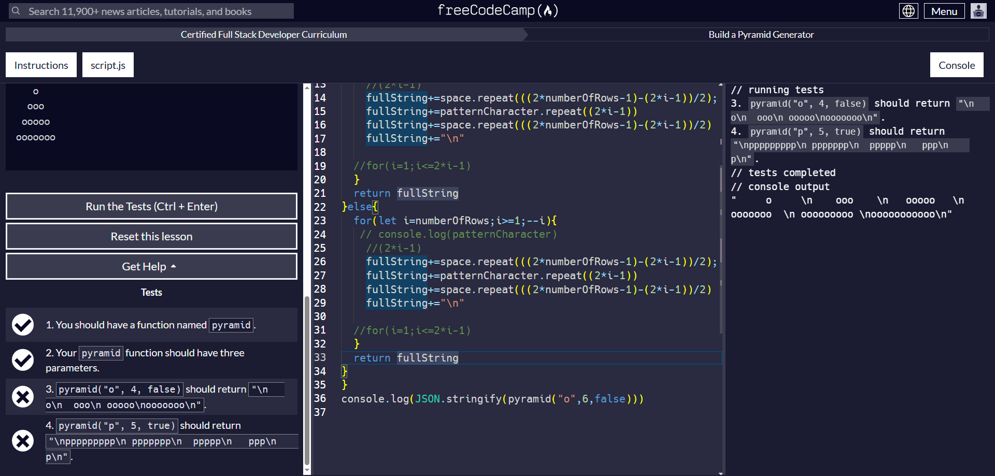Click console test 4 pyramid("p", 5, true) code

coord(806,132)
